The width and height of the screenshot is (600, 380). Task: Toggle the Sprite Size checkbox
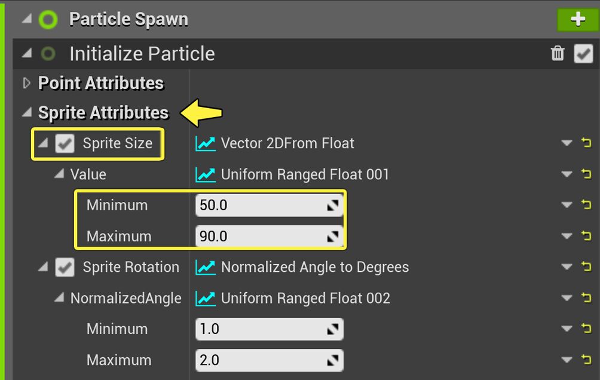click(65, 143)
